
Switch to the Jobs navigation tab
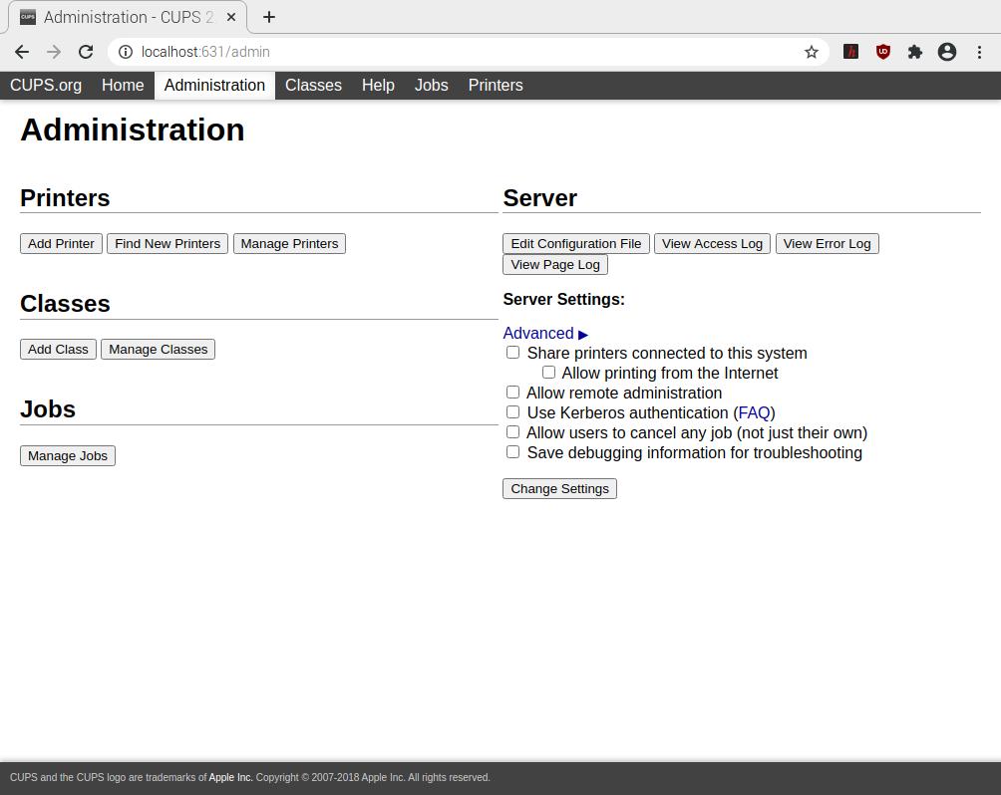tap(431, 86)
